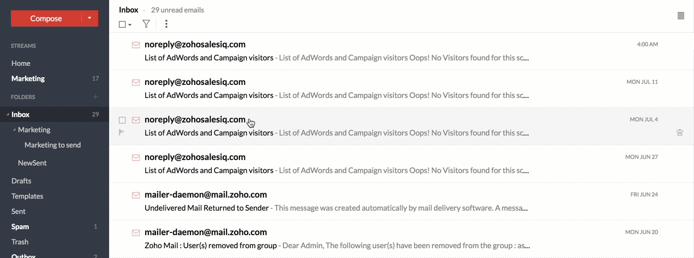The image size is (694, 258).
Task: Open the Undelivered Mail Returned to Sender email
Action: (x=207, y=207)
